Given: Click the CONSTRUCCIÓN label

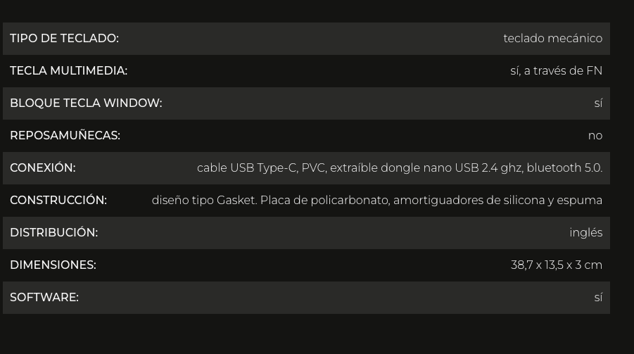Looking at the screenshot, I should (58, 201).
